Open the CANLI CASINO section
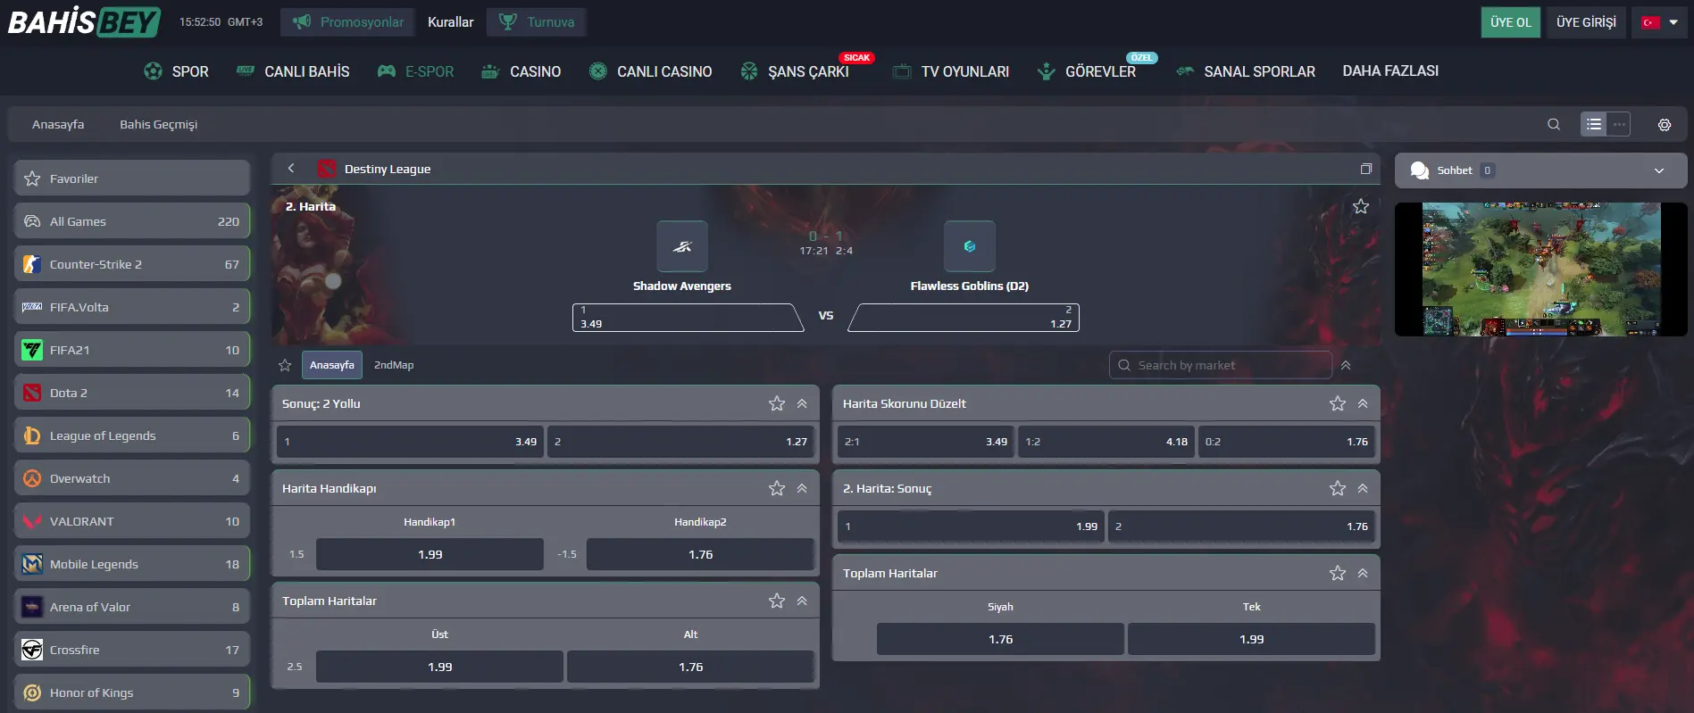Image resolution: width=1694 pixels, height=713 pixels. tap(651, 71)
